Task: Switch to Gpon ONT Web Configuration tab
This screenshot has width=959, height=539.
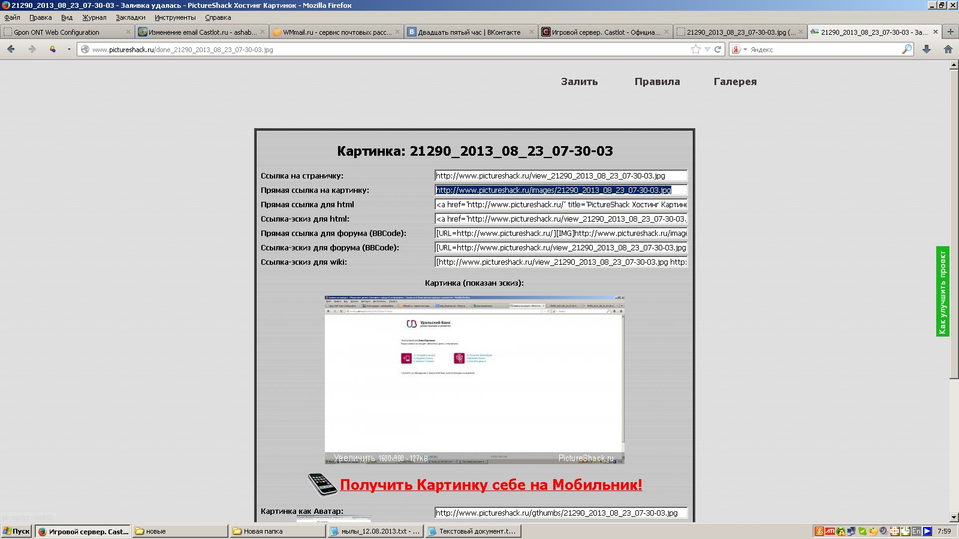Action: point(67,32)
